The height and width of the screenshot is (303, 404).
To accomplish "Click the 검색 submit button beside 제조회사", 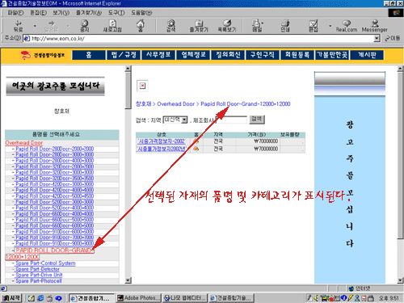I will [x=257, y=120].
